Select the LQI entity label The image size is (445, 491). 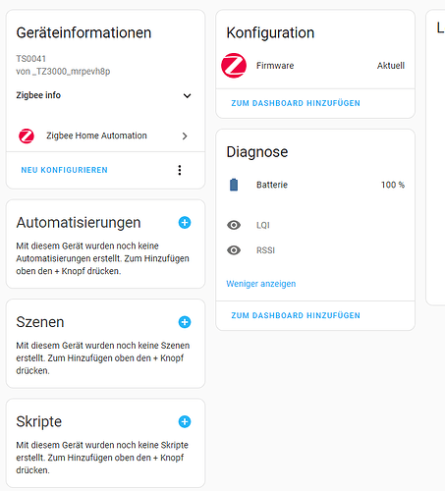click(263, 225)
